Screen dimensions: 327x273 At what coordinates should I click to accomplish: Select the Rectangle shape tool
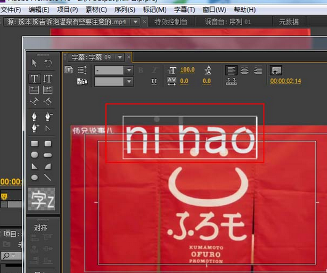[x=34, y=144]
